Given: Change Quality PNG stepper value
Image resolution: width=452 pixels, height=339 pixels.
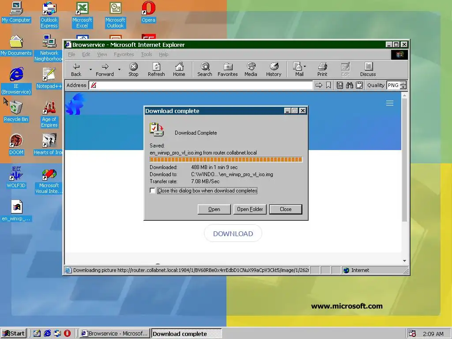Looking at the screenshot, I should point(403,85).
